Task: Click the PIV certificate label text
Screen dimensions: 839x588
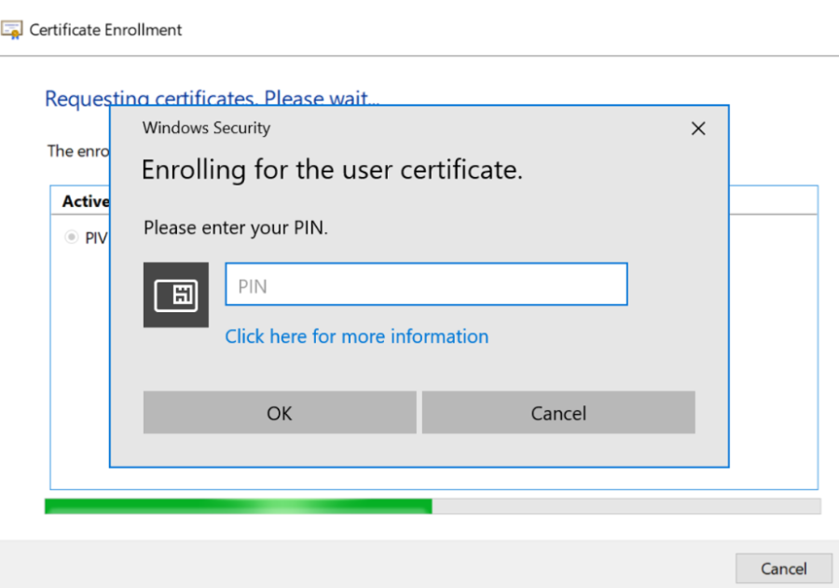Action: [x=96, y=238]
